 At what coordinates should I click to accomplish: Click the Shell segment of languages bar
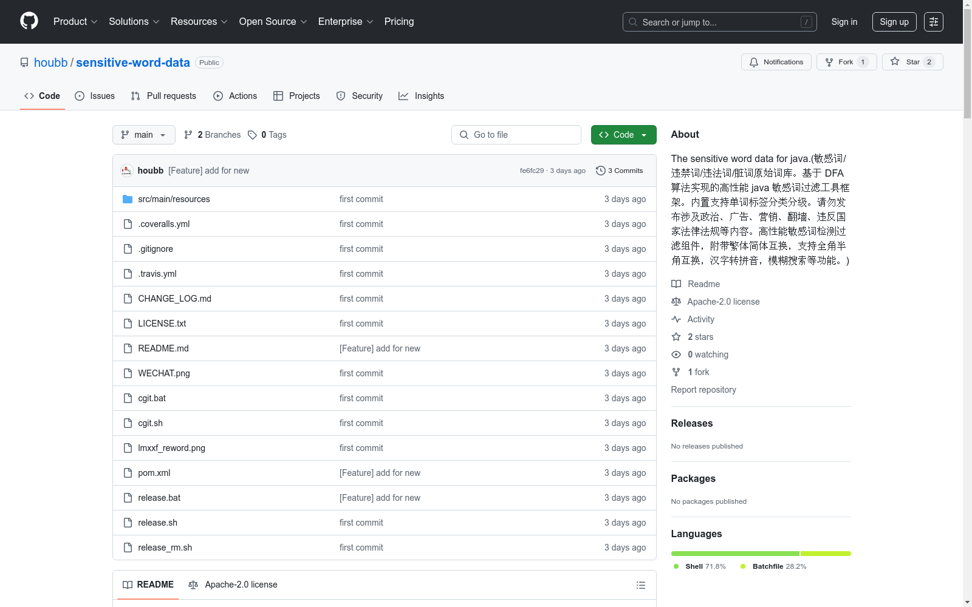pyautogui.click(x=734, y=554)
